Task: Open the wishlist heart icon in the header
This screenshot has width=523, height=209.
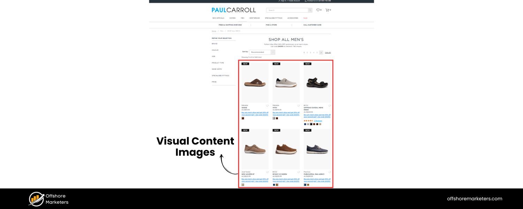Action: coord(318,10)
